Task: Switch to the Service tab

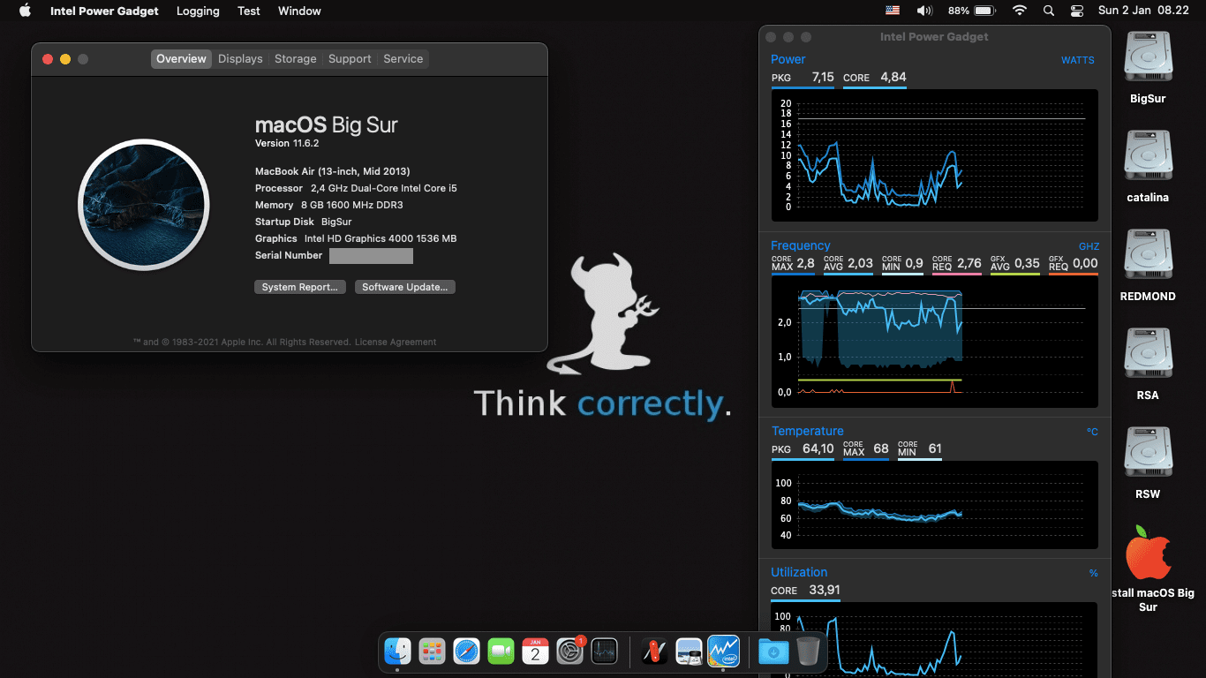Action: point(403,58)
